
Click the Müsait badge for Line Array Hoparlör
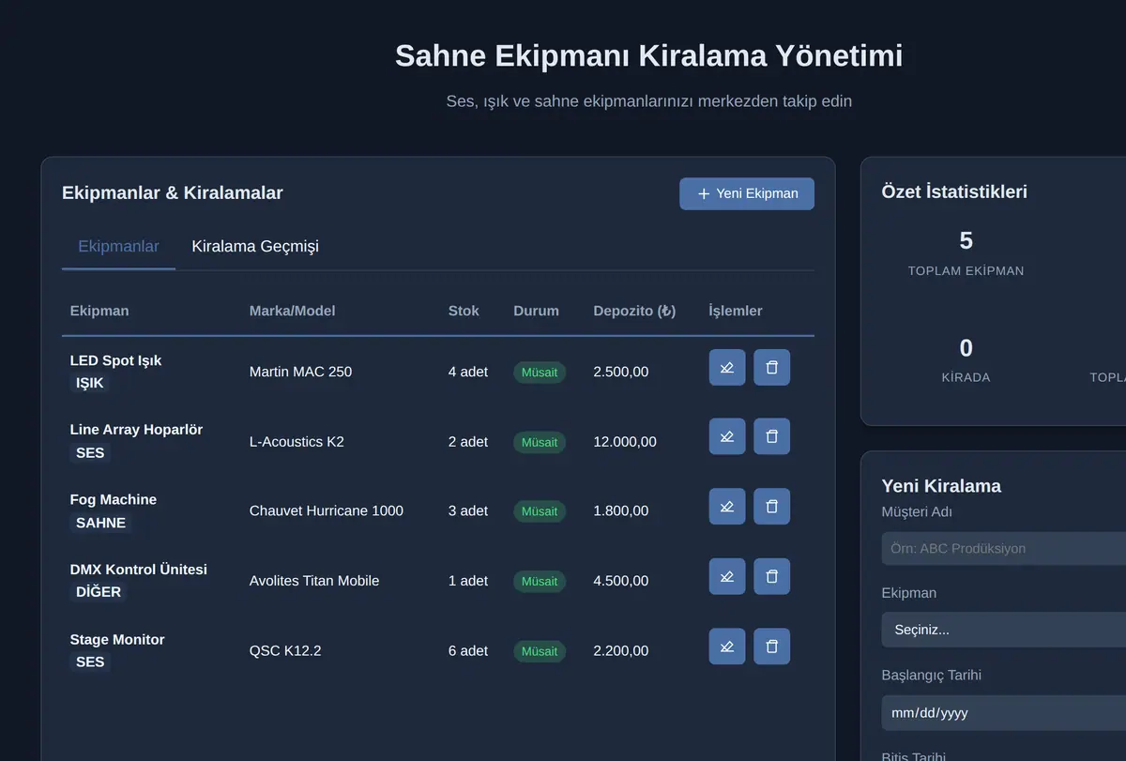(x=540, y=442)
